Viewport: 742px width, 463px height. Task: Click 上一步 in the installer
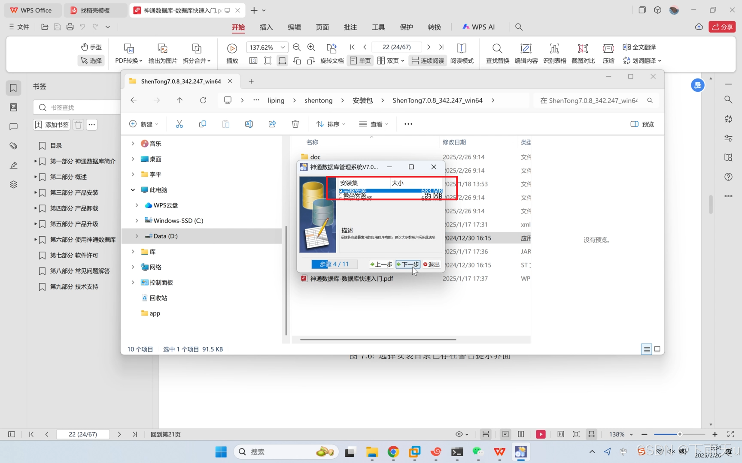[381, 265]
